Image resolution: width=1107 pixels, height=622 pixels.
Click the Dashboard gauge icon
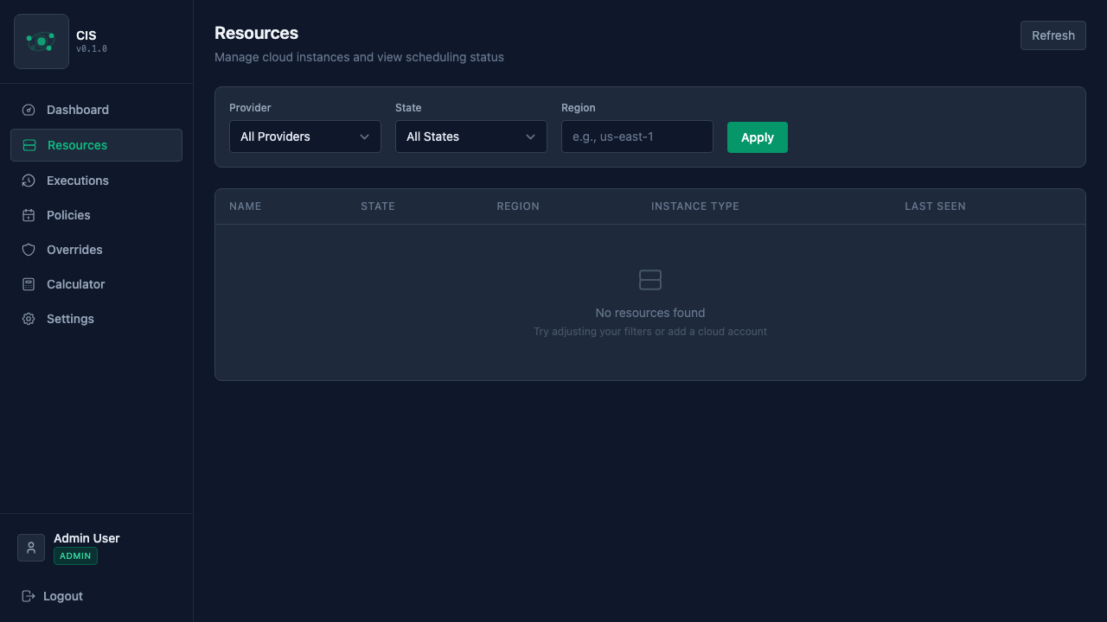29,110
